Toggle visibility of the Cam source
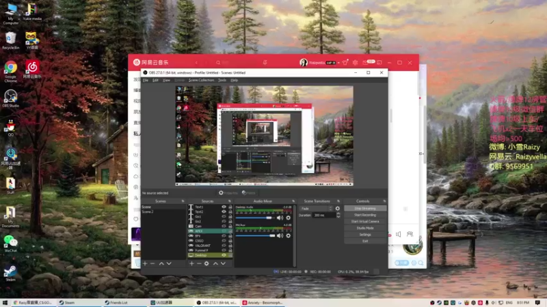Image resolution: width=547 pixels, height=307 pixels. click(x=224, y=226)
